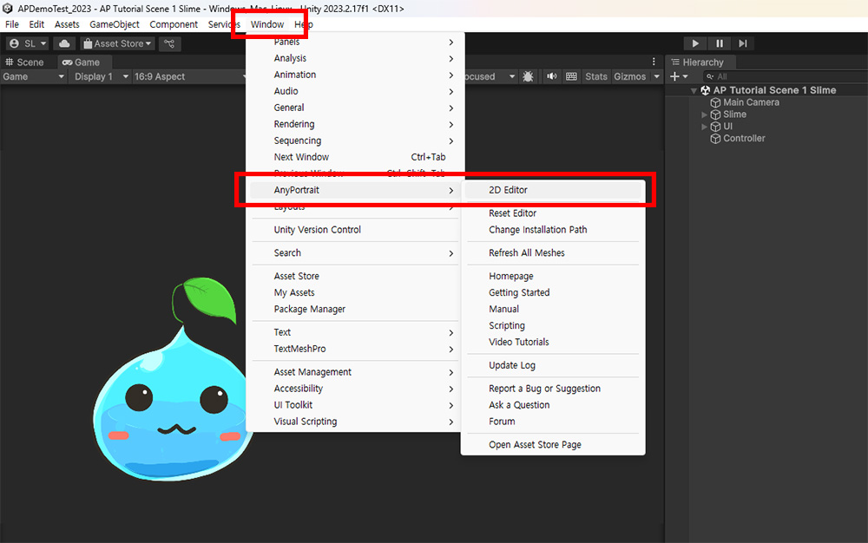Choose Open Asset Store Page
The image size is (868, 543).
553,445
